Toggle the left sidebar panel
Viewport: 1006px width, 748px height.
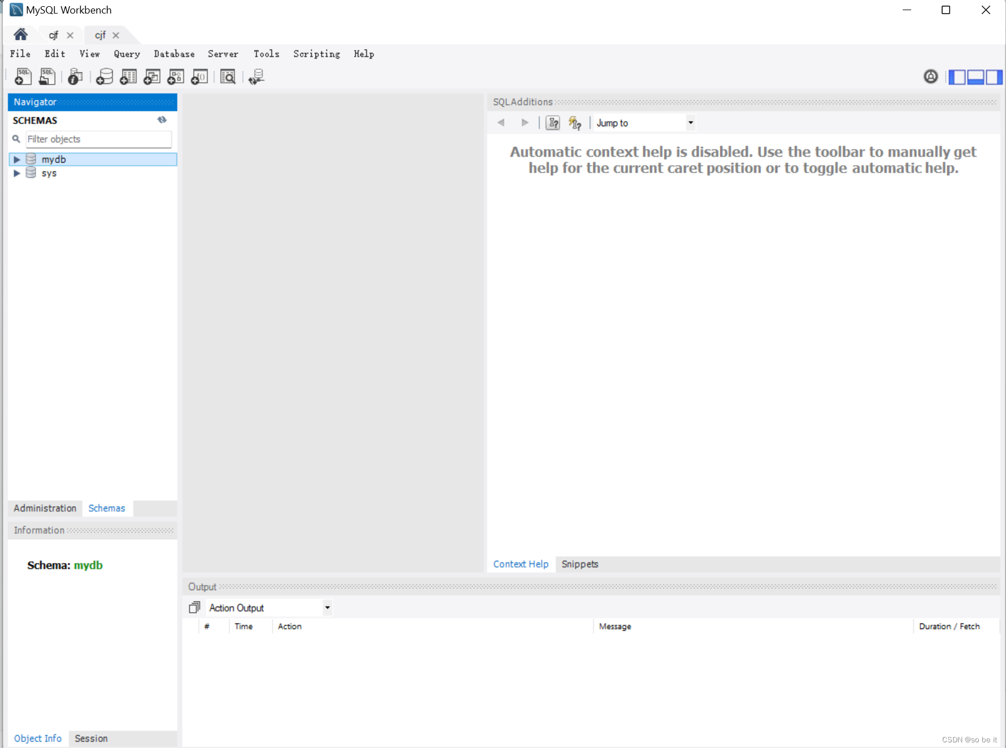pyautogui.click(x=957, y=77)
